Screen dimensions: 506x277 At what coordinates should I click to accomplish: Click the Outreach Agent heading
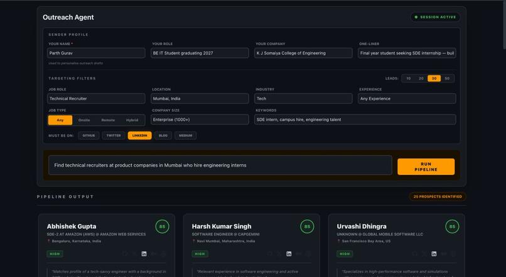pyautogui.click(x=68, y=18)
